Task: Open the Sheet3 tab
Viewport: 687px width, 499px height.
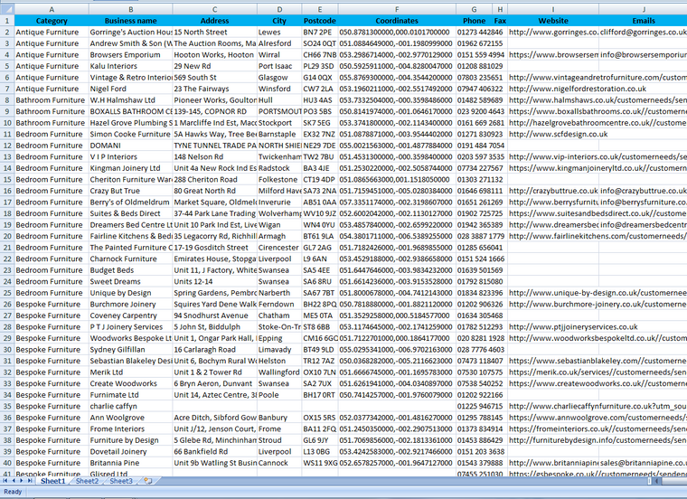Action: pos(120,481)
